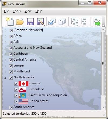This screenshot has height=119, width=108.
Task: Uncheck the Reserved Networks checkbox
Action: [11, 30]
